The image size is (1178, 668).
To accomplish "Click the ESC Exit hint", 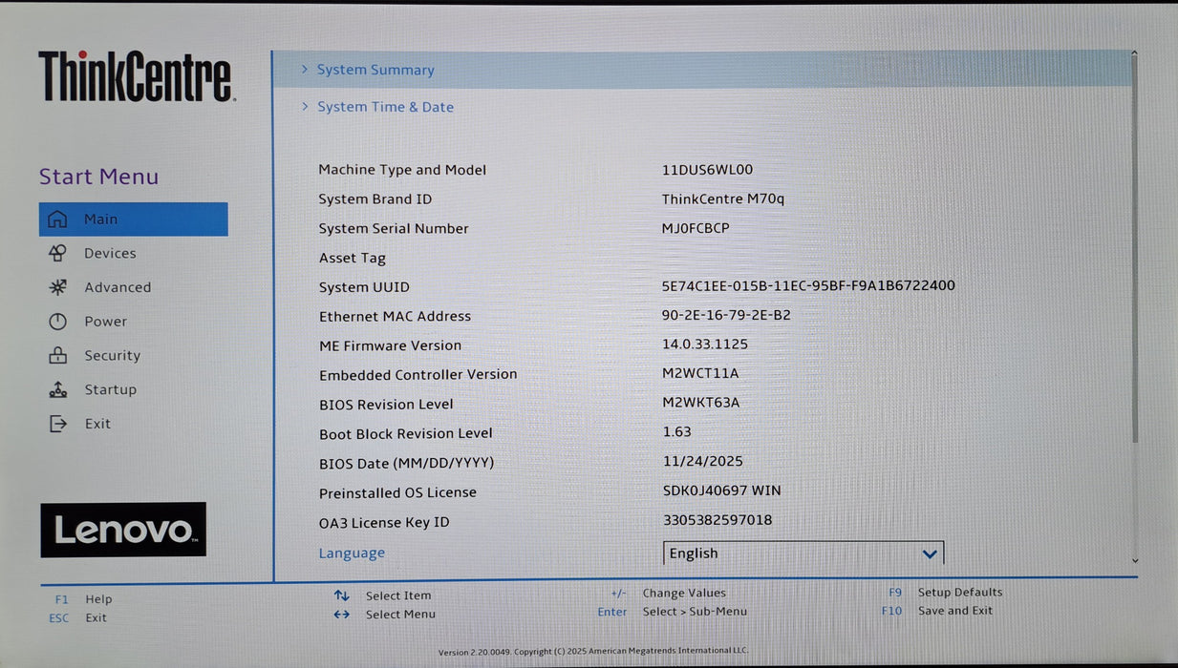I will point(77,617).
